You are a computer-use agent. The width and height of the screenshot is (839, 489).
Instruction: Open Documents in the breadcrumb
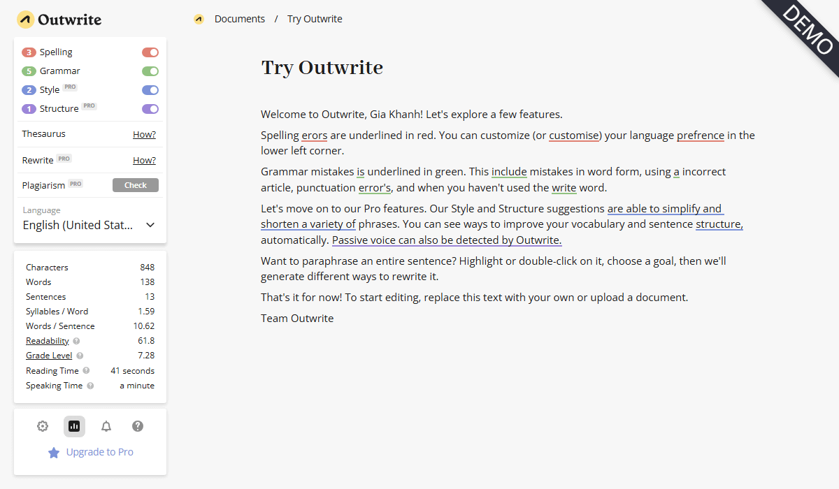239,19
